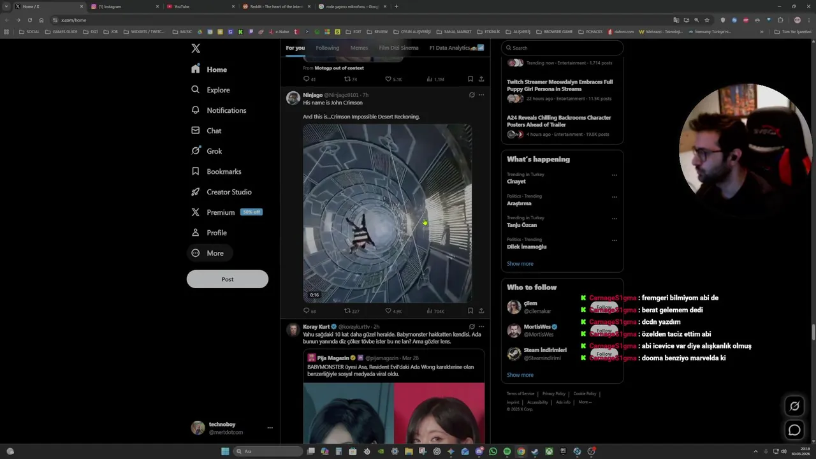Open options for Dilek İmamoğlu trend
This screenshot has width=816, height=459.
[x=615, y=240]
